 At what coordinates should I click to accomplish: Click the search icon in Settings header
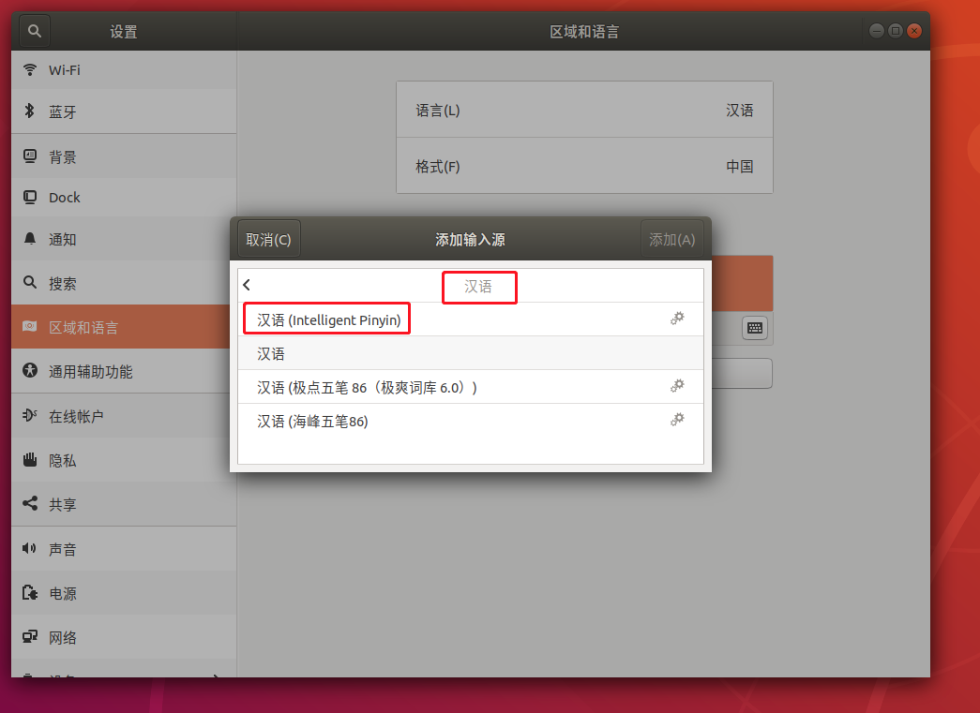point(35,31)
